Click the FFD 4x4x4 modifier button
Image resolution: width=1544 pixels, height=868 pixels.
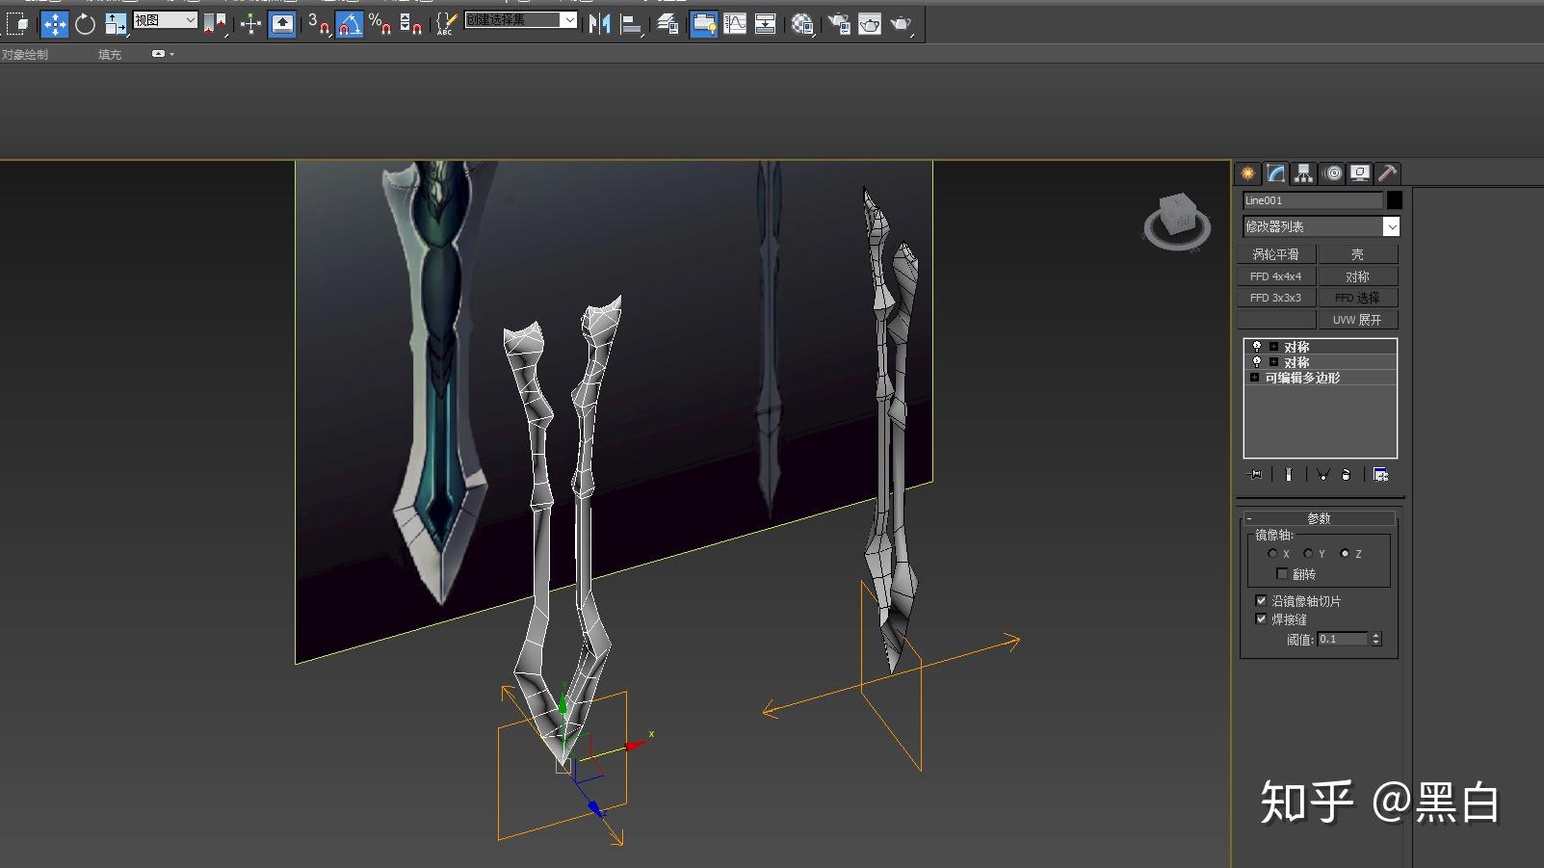coord(1276,276)
